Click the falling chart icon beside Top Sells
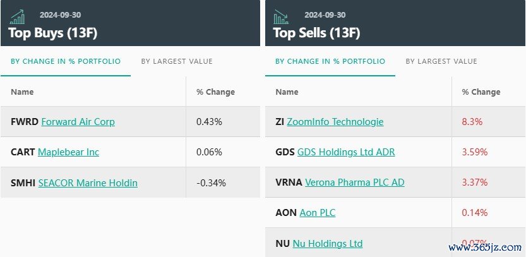The height and width of the screenshot is (257, 526). [281, 17]
